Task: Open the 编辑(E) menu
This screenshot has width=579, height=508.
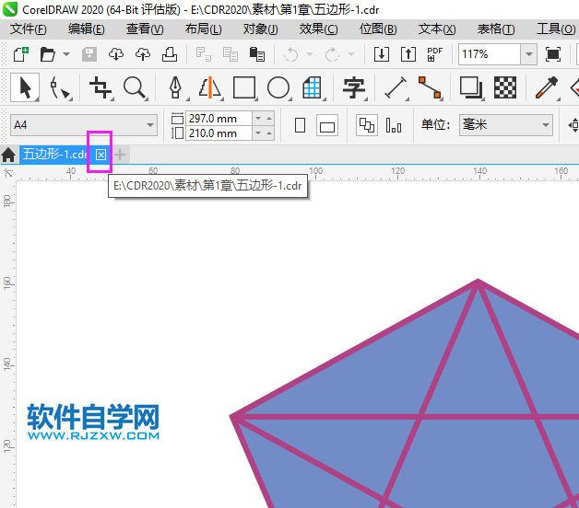Action: (87, 29)
